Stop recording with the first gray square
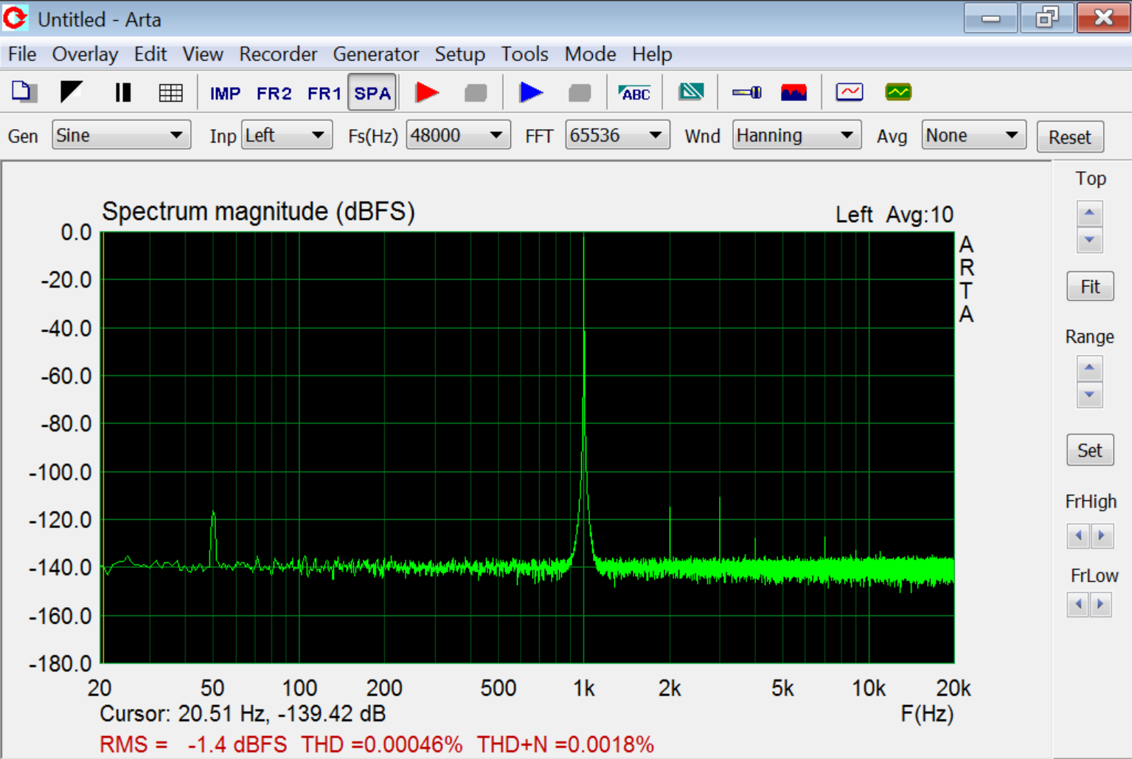Screen dimensions: 1132x759 (476, 93)
